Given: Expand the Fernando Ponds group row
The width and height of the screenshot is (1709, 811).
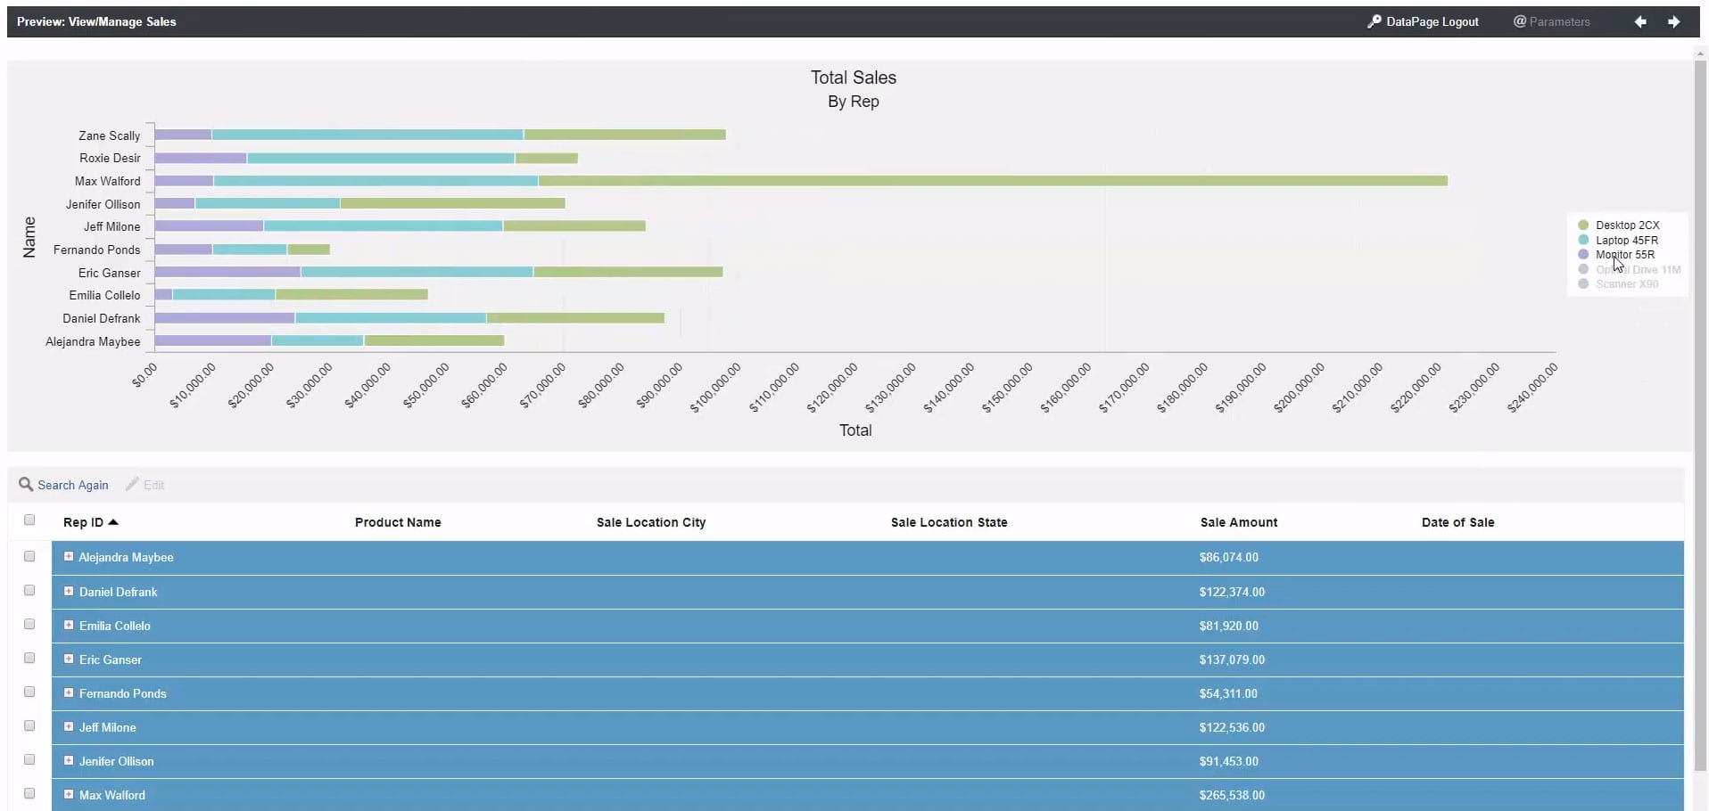Looking at the screenshot, I should point(69,692).
